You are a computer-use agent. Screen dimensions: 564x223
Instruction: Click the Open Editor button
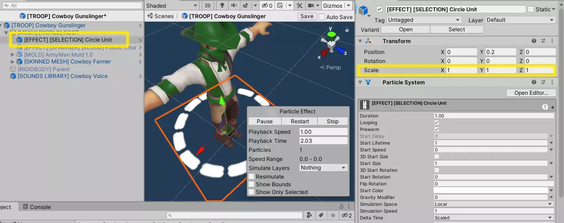(531, 93)
